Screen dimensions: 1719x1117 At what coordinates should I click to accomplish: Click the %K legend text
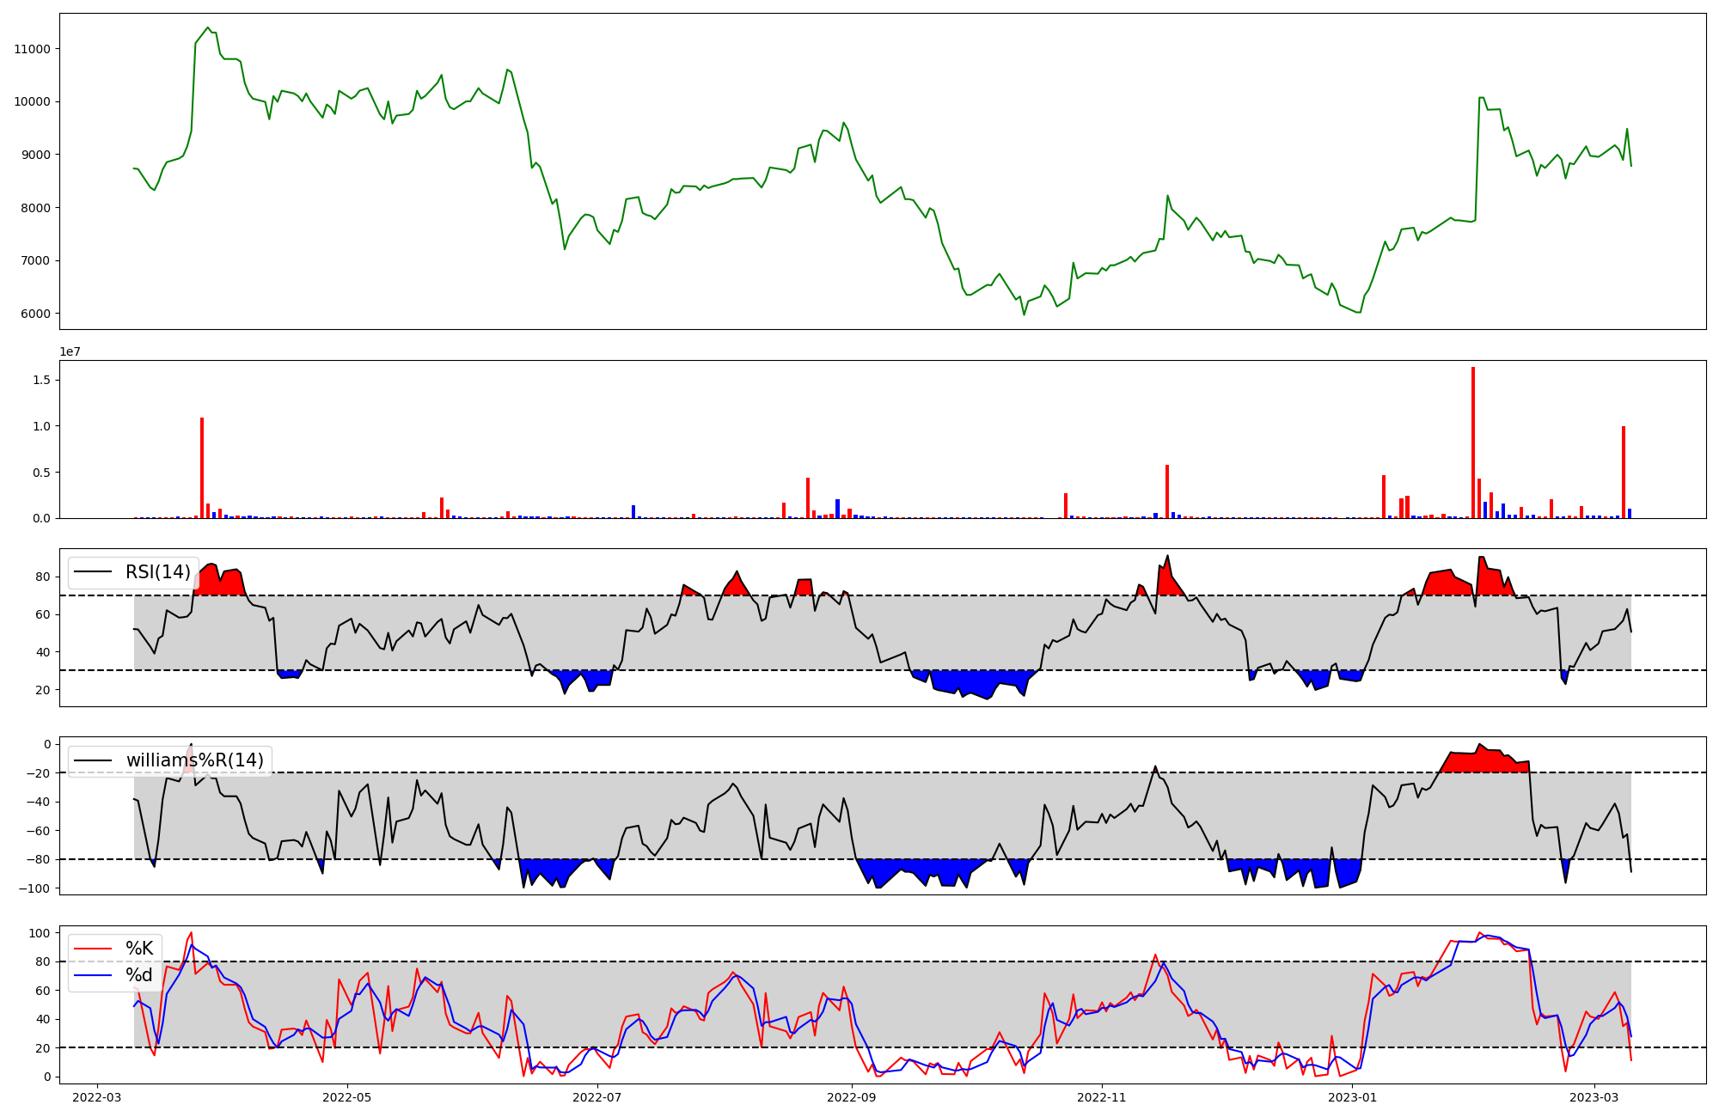[x=139, y=949]
